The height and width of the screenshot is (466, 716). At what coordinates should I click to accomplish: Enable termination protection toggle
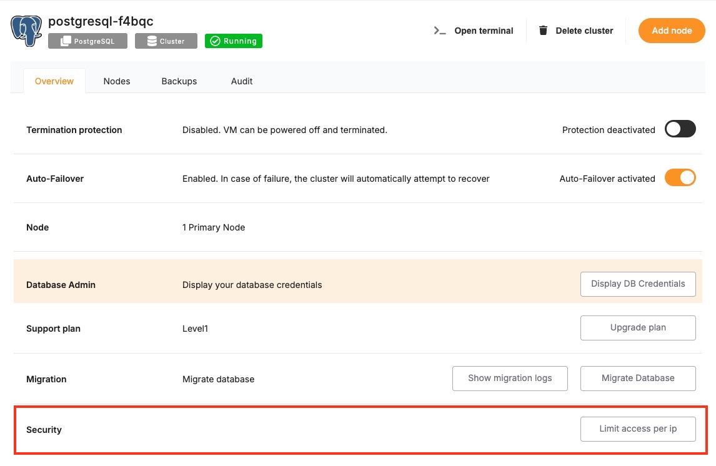(680, 129)
